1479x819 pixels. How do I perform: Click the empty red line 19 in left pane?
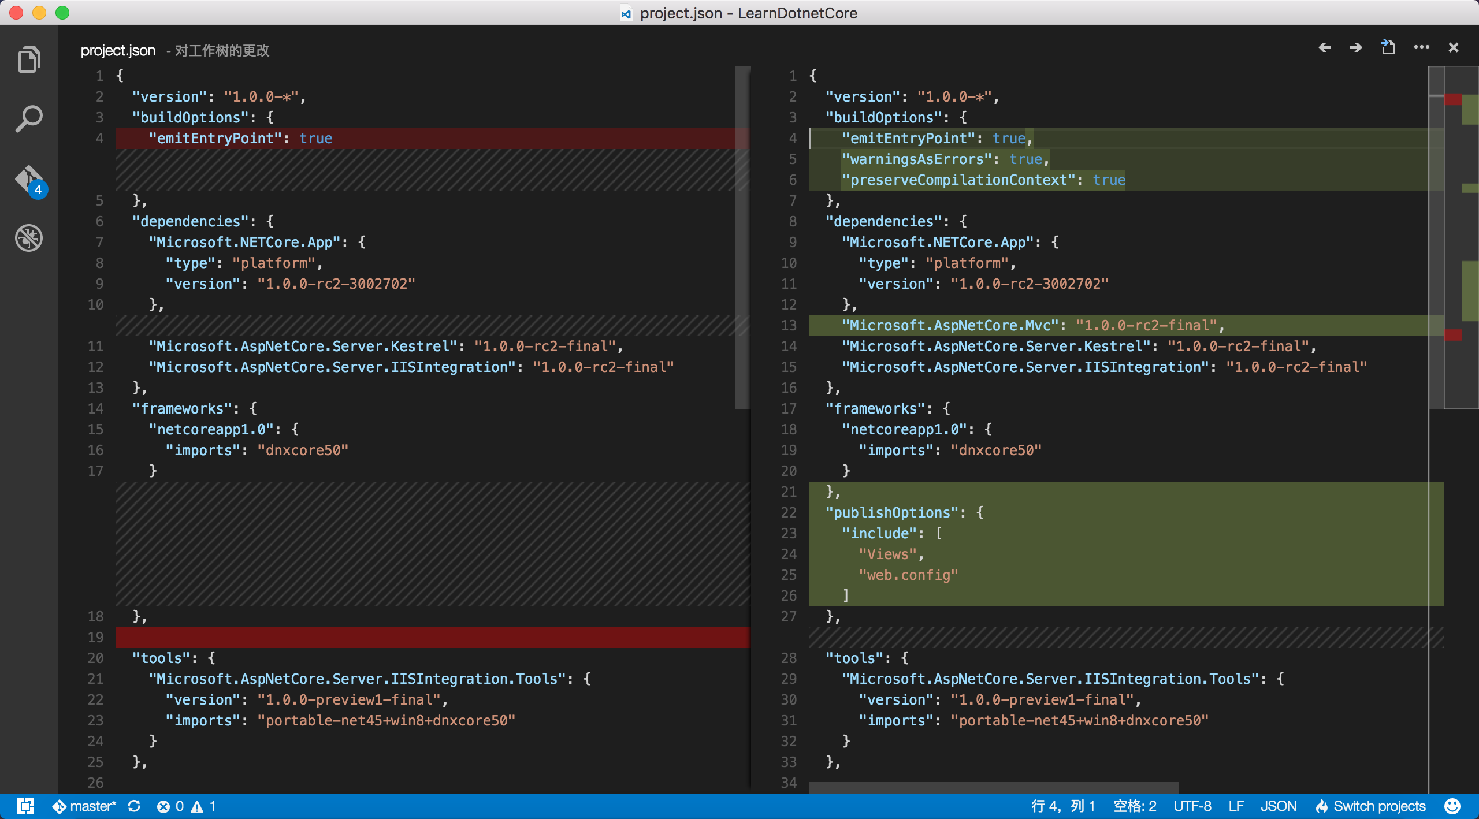(432, 638)
